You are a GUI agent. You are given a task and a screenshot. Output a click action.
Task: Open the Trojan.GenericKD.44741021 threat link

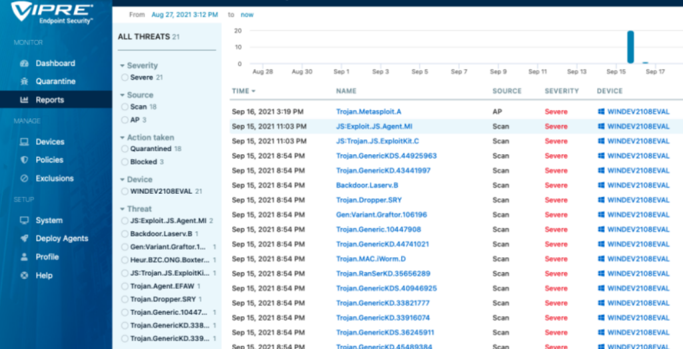[382, 244]
